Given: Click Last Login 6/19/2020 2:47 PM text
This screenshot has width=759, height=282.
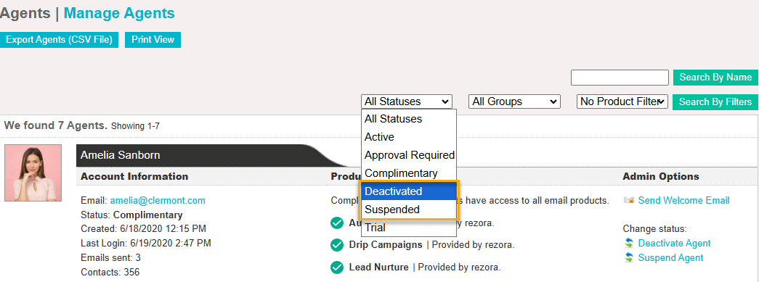Looking at the screenshot, I should point(146,244).
